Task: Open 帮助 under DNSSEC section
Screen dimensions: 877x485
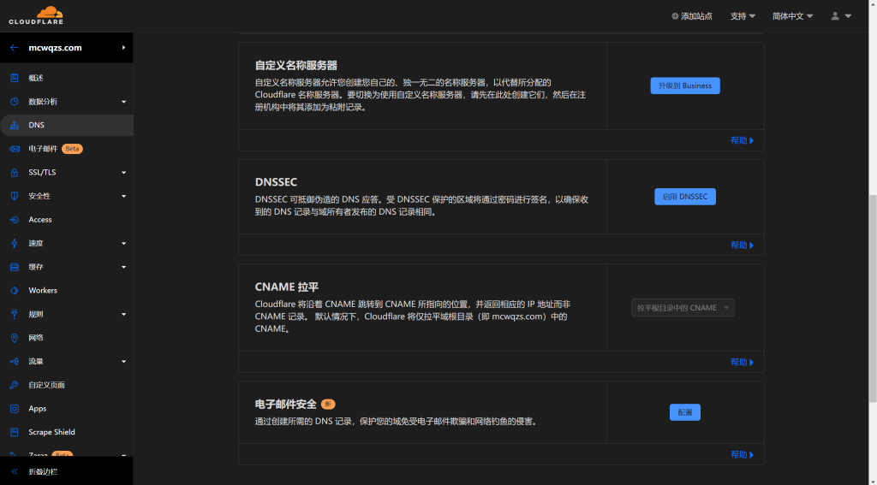Action: pos(743,245)
